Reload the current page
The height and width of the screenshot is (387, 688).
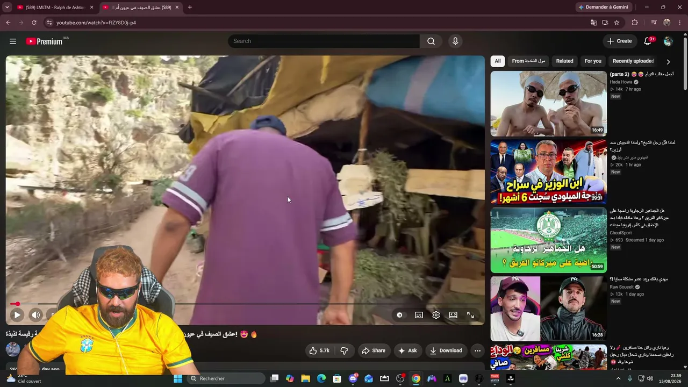pos(34,23)
